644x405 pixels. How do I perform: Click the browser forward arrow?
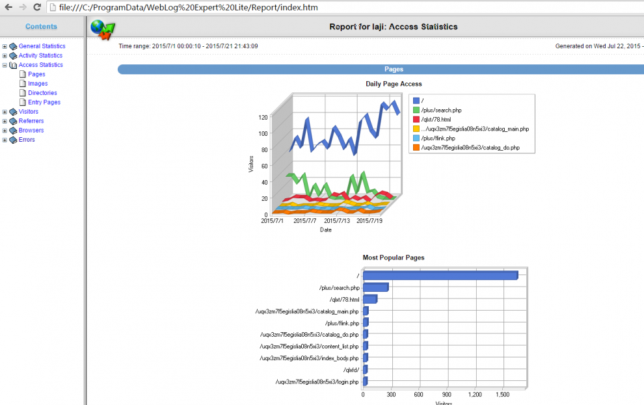pyautogui.click(x=23, y=7)
